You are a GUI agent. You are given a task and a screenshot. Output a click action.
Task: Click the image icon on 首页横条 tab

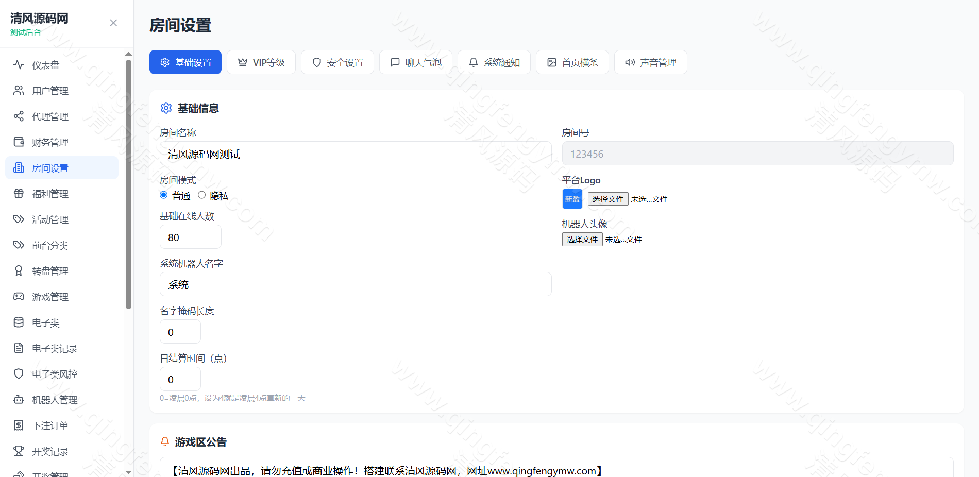tap(552, 62)
